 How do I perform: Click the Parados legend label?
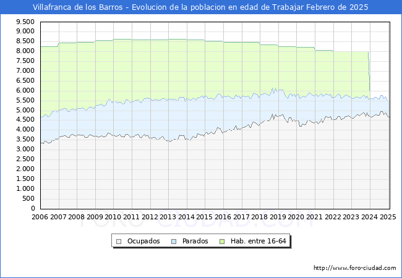click(x=195, y=241)
